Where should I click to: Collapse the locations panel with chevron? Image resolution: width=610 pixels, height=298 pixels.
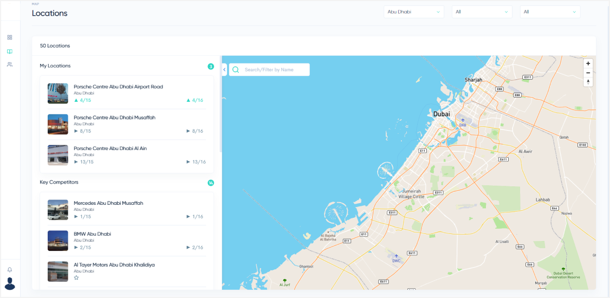pos(224,70)
